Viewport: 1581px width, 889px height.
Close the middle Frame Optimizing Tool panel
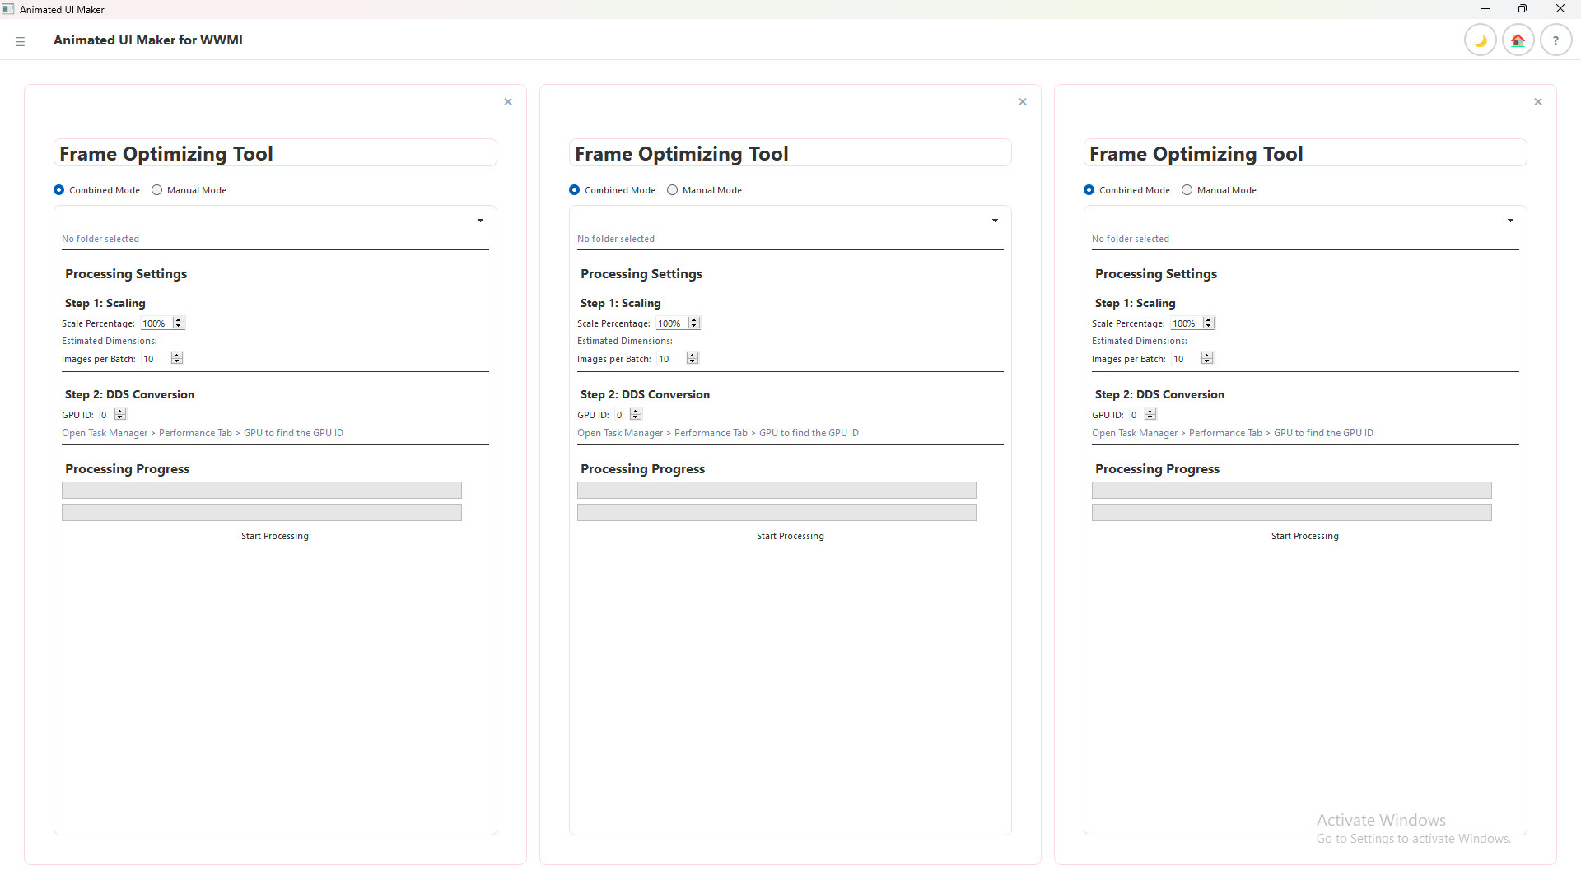[x=1023, y=102]
